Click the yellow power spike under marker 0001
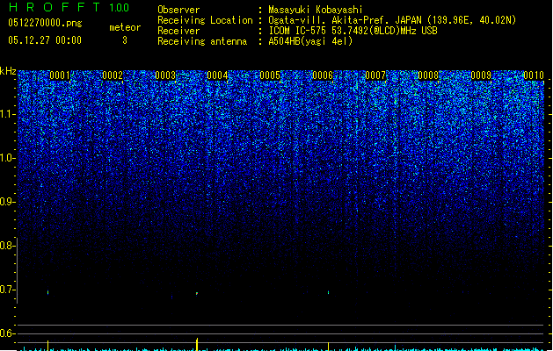The image size is (553, 351). point(48,346)
